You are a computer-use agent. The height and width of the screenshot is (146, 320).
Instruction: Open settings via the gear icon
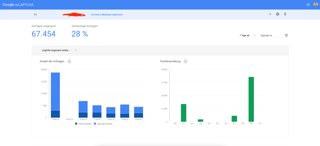277,14
